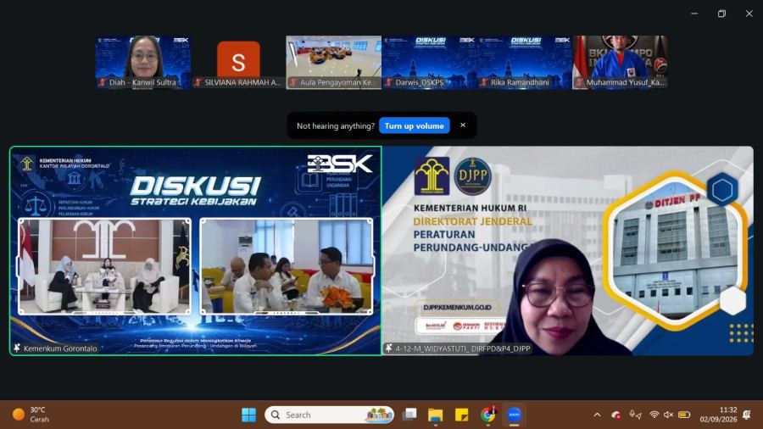Click the 4-12-M_WIDYASTUTI_DIRFPD&P4_DJPP name label
This screenshot has height=429, width=763.
coord(462,348)
